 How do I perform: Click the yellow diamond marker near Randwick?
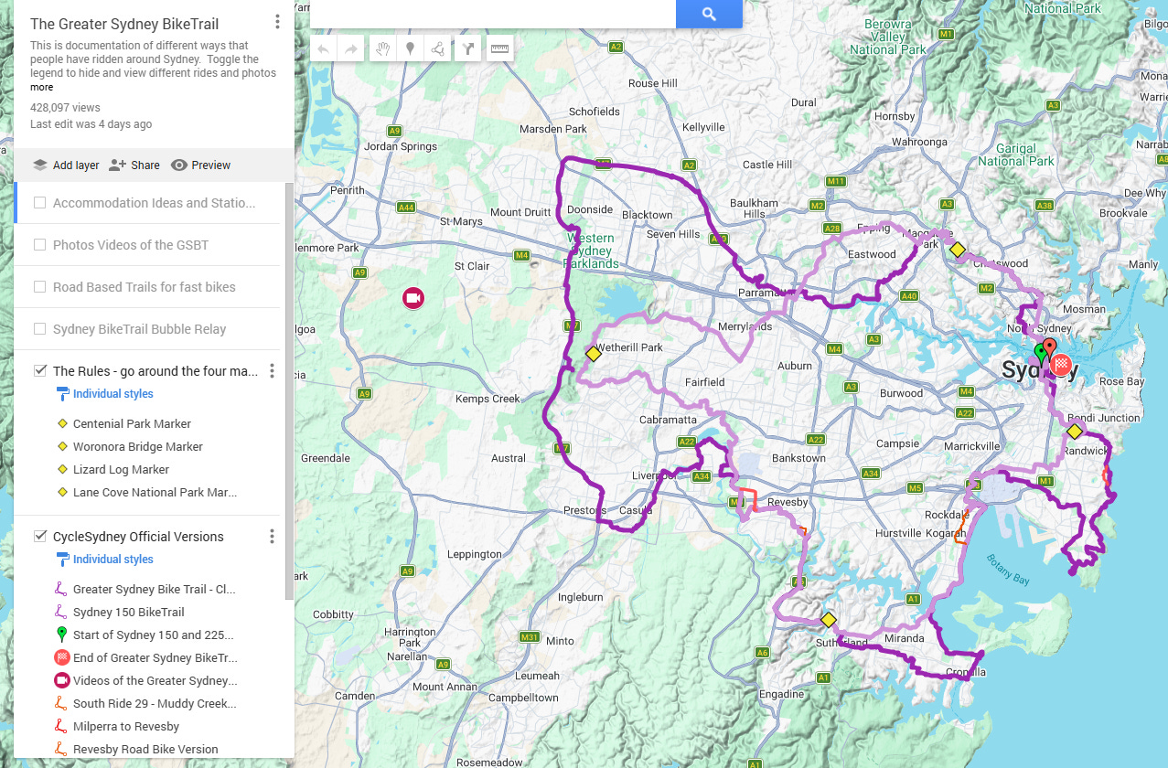coord(1075,431)
